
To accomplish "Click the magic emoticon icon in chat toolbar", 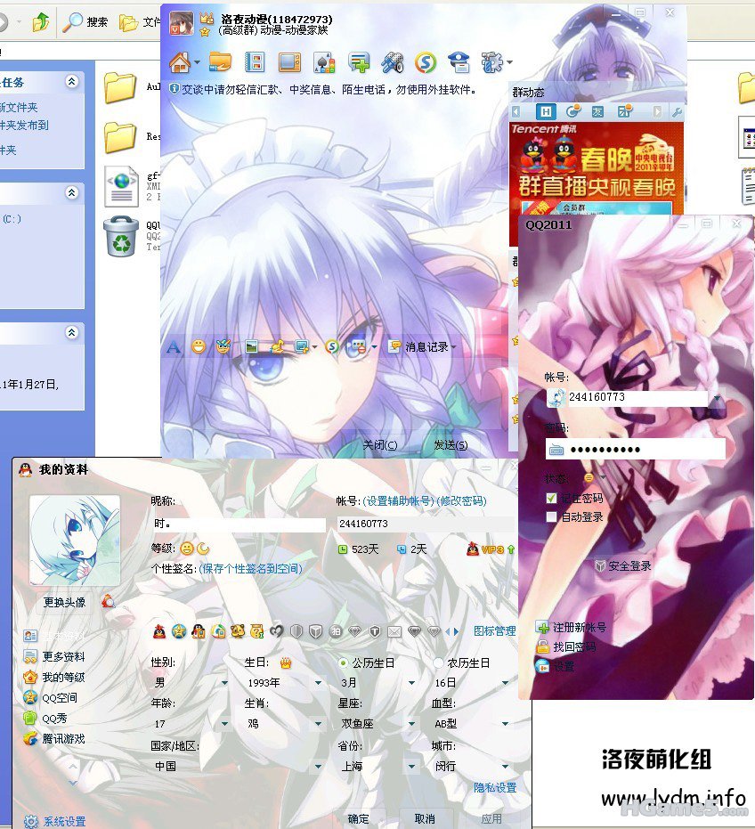I will point(223,347).
